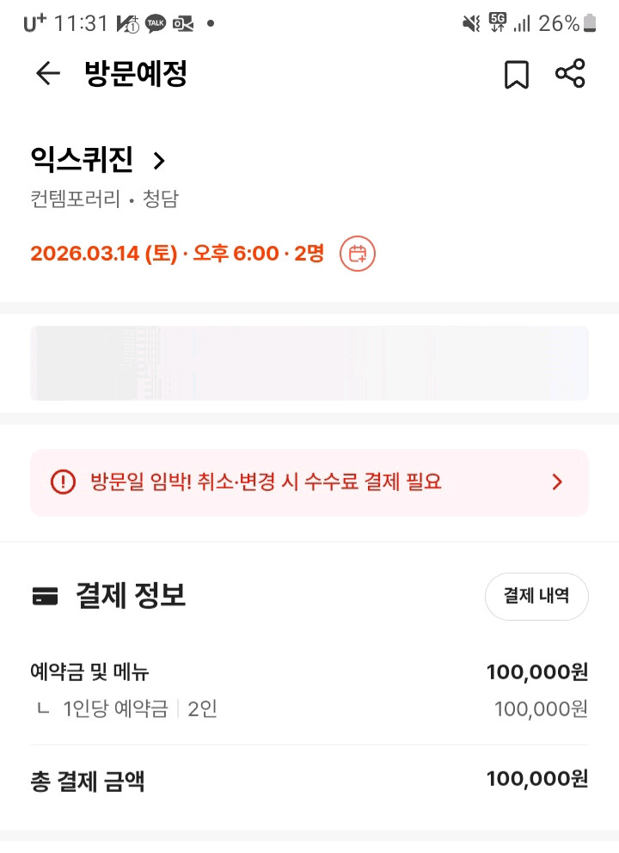Tap the 결제 정보 section heading
The image size is (619, 853).
pyautogui.click(x=131, y=596)
